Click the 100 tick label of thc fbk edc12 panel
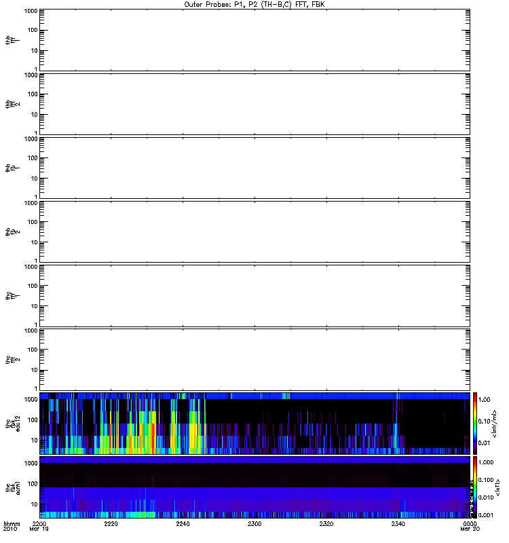This screenshot has height=543, width=509. coord(33,420)
